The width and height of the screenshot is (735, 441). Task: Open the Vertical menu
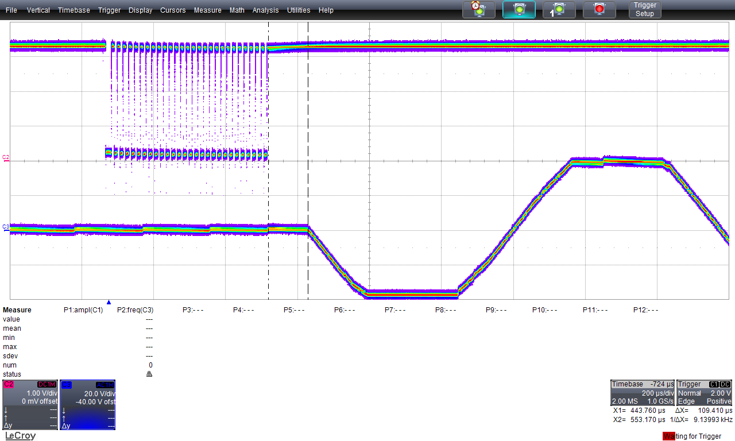click(38, 10)
